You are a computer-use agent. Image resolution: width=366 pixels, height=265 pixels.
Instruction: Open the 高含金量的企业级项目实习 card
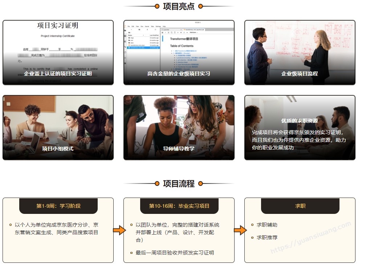pos(179,53)
